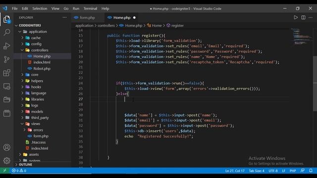Open the Source Control view
This screenshot has width=317, height=178.
point(6,59)
